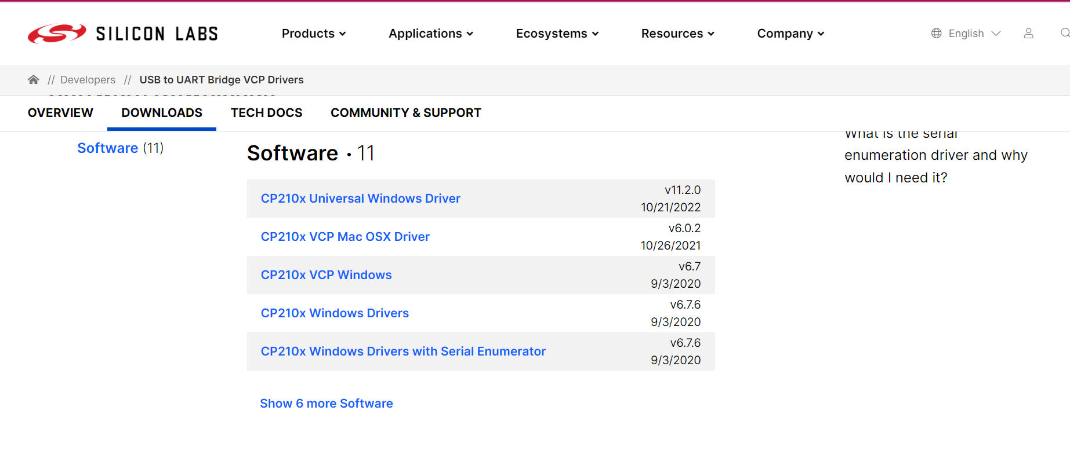Switch to the Overview tab
The image size is (1070, 458).
point(60,113)
